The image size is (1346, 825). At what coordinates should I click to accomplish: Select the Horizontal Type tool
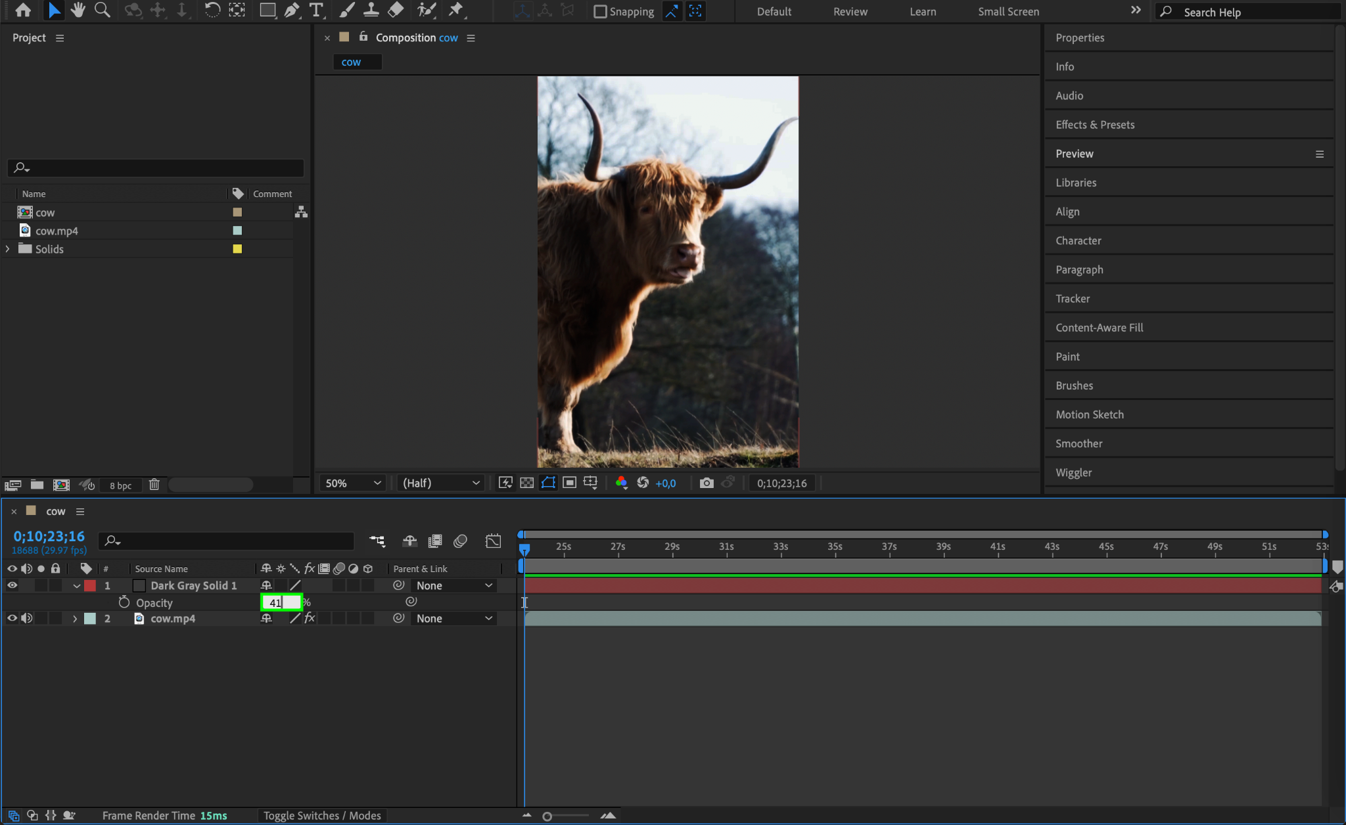click(316, 10)
